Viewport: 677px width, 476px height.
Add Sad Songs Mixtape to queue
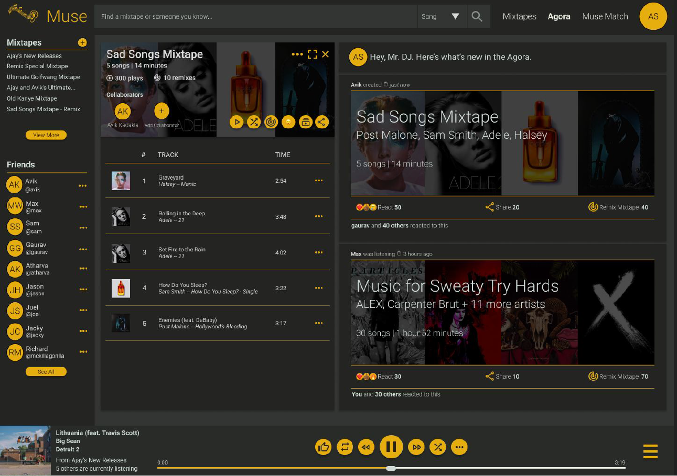click(x=305, y=122)
